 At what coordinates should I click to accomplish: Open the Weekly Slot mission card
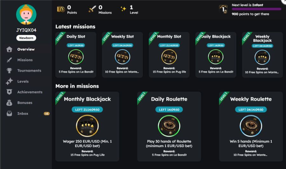pyautogui.click(x=122, y=55)
